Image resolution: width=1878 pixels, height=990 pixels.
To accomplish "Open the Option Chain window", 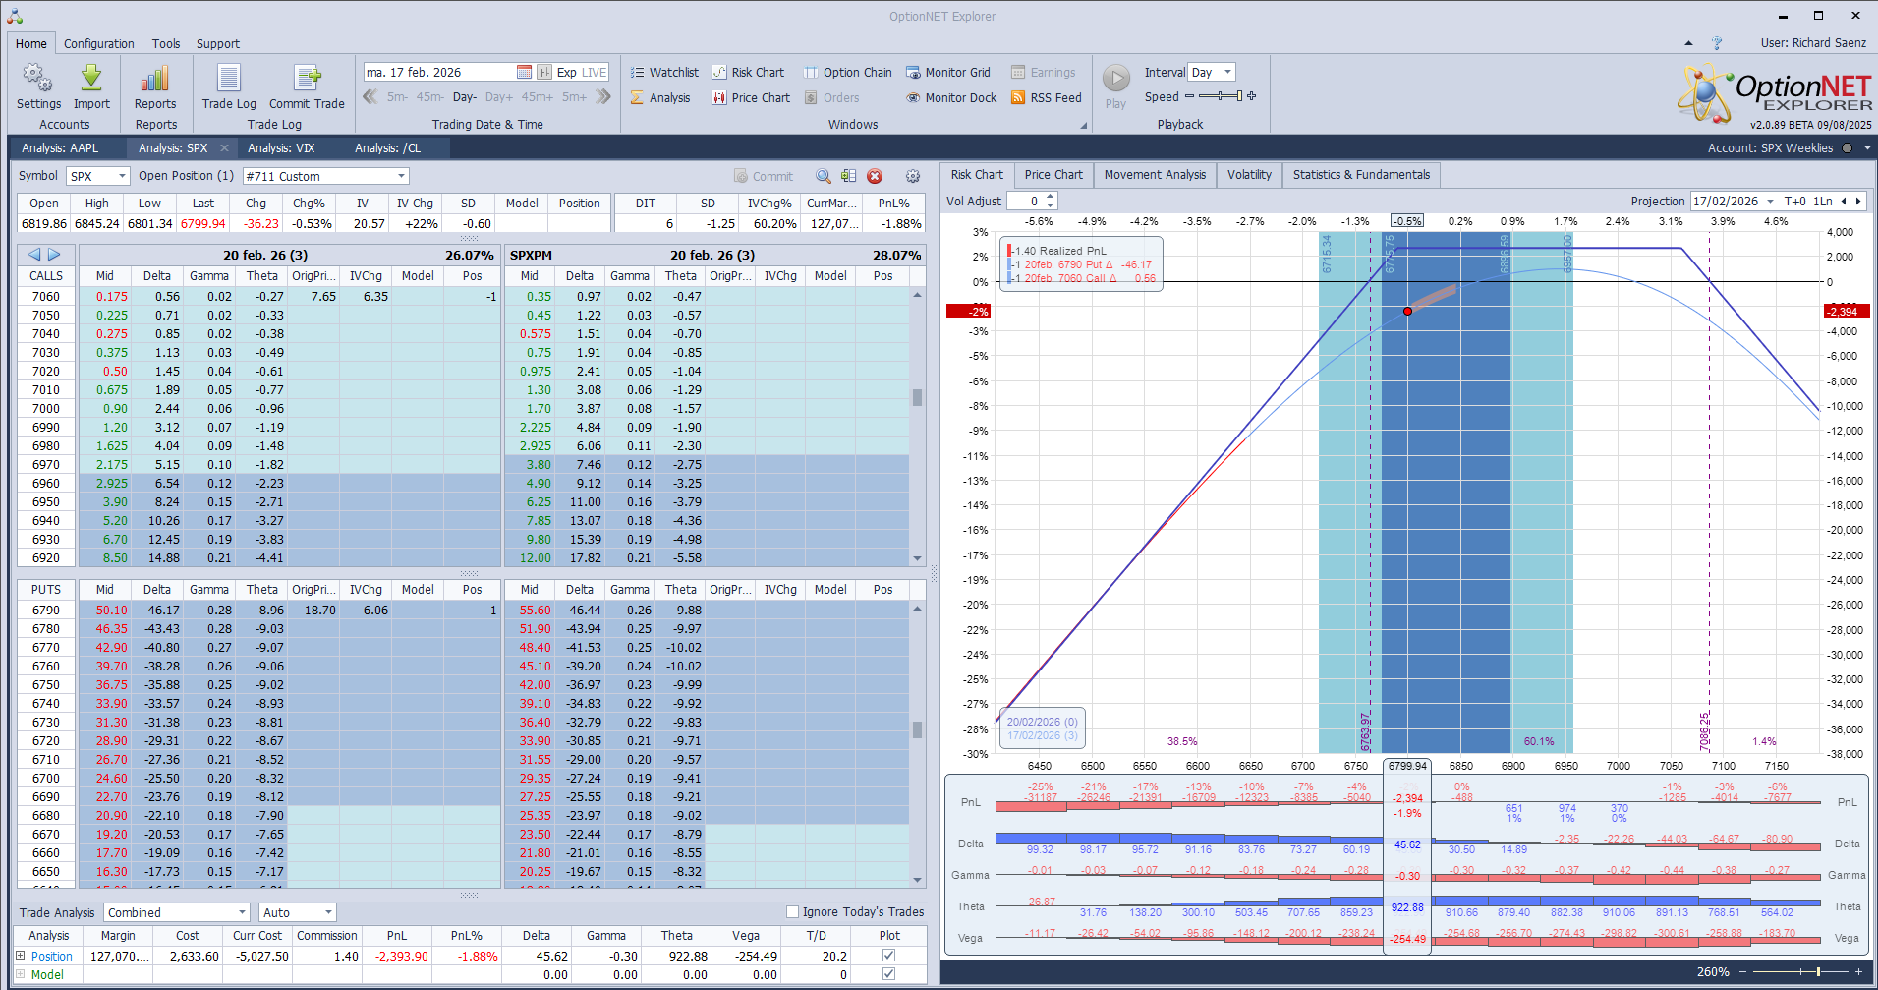I will pos(848,72).
